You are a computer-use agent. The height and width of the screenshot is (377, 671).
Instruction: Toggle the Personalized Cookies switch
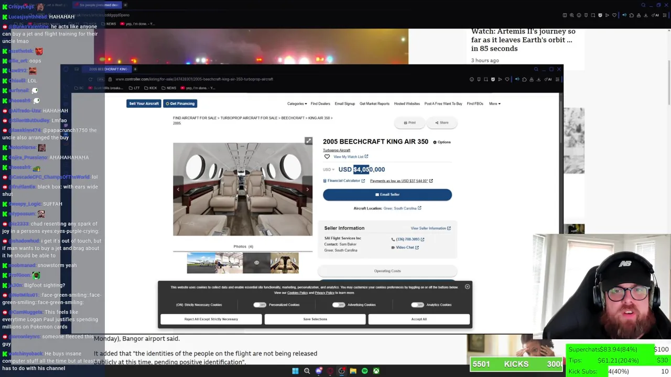[259, 305]
